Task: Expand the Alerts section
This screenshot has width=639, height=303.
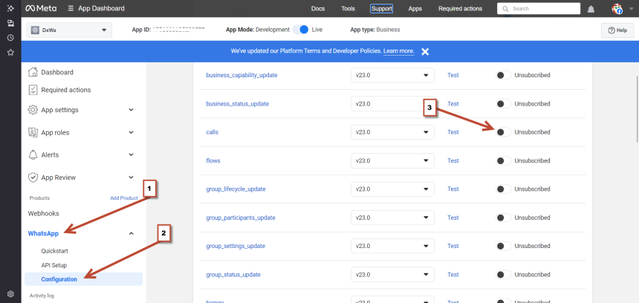Action: (x=131, y=154)
